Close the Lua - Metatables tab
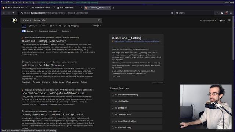 click(x=82, y=8)
